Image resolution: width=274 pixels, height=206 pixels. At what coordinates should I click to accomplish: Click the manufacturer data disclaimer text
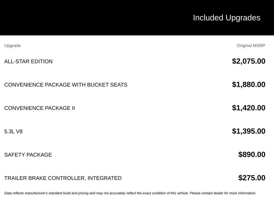[x=130, y=193]
